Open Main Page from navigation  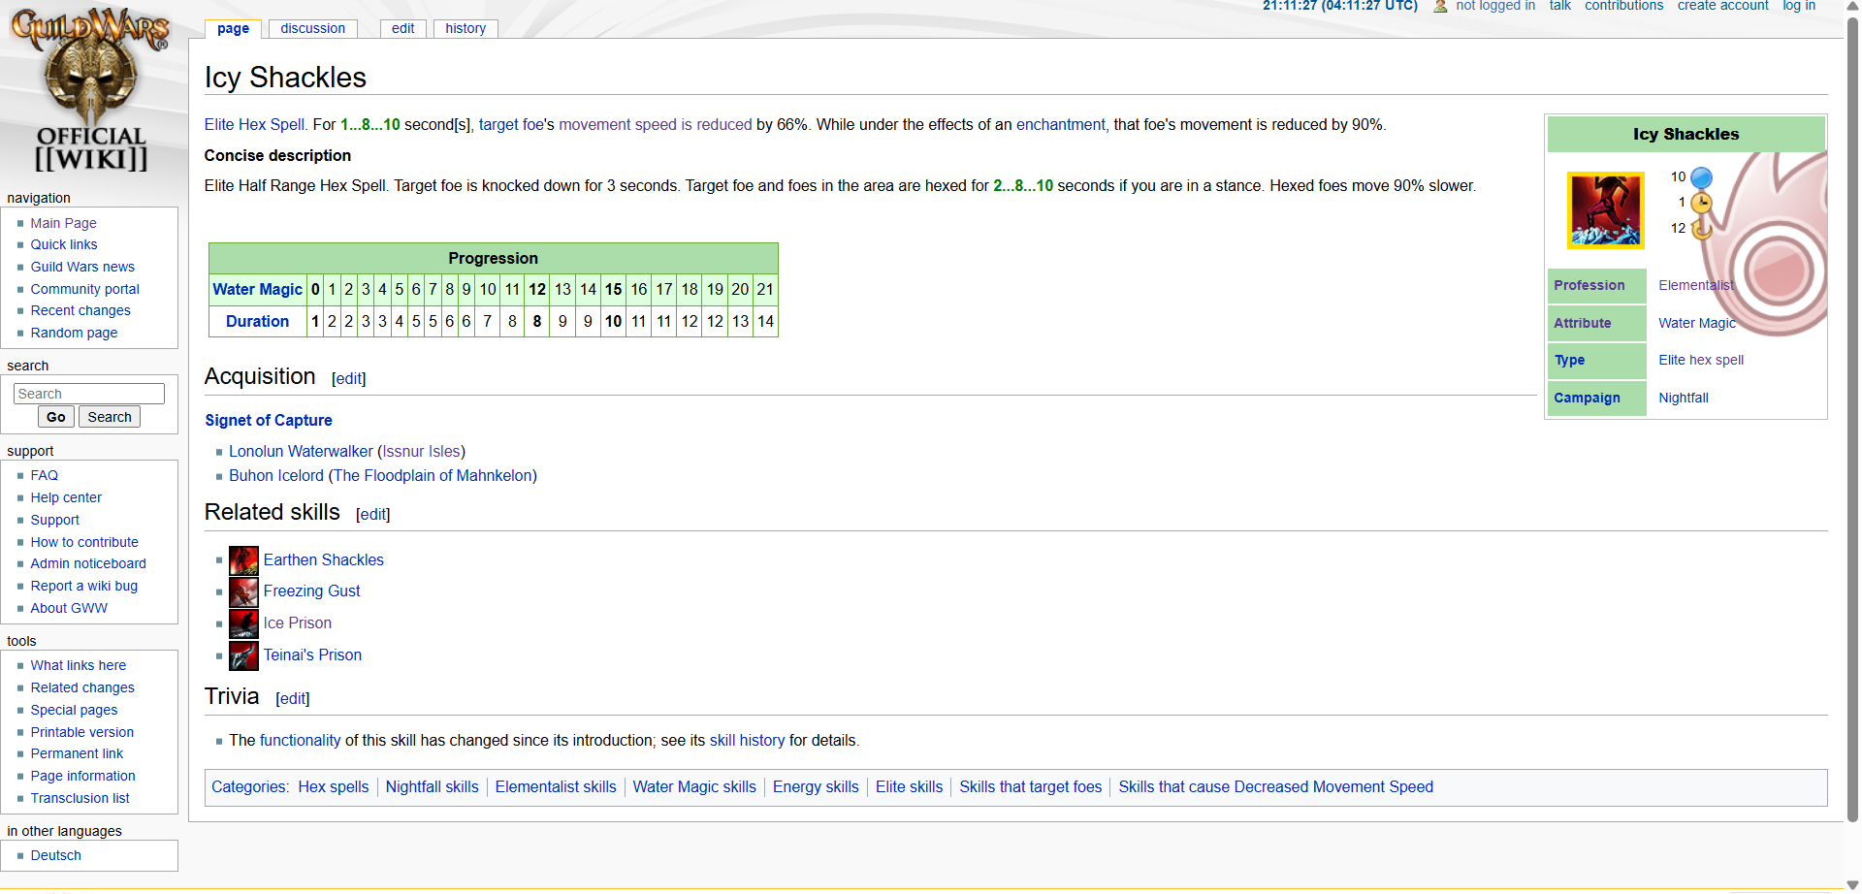tap(63, 223)
